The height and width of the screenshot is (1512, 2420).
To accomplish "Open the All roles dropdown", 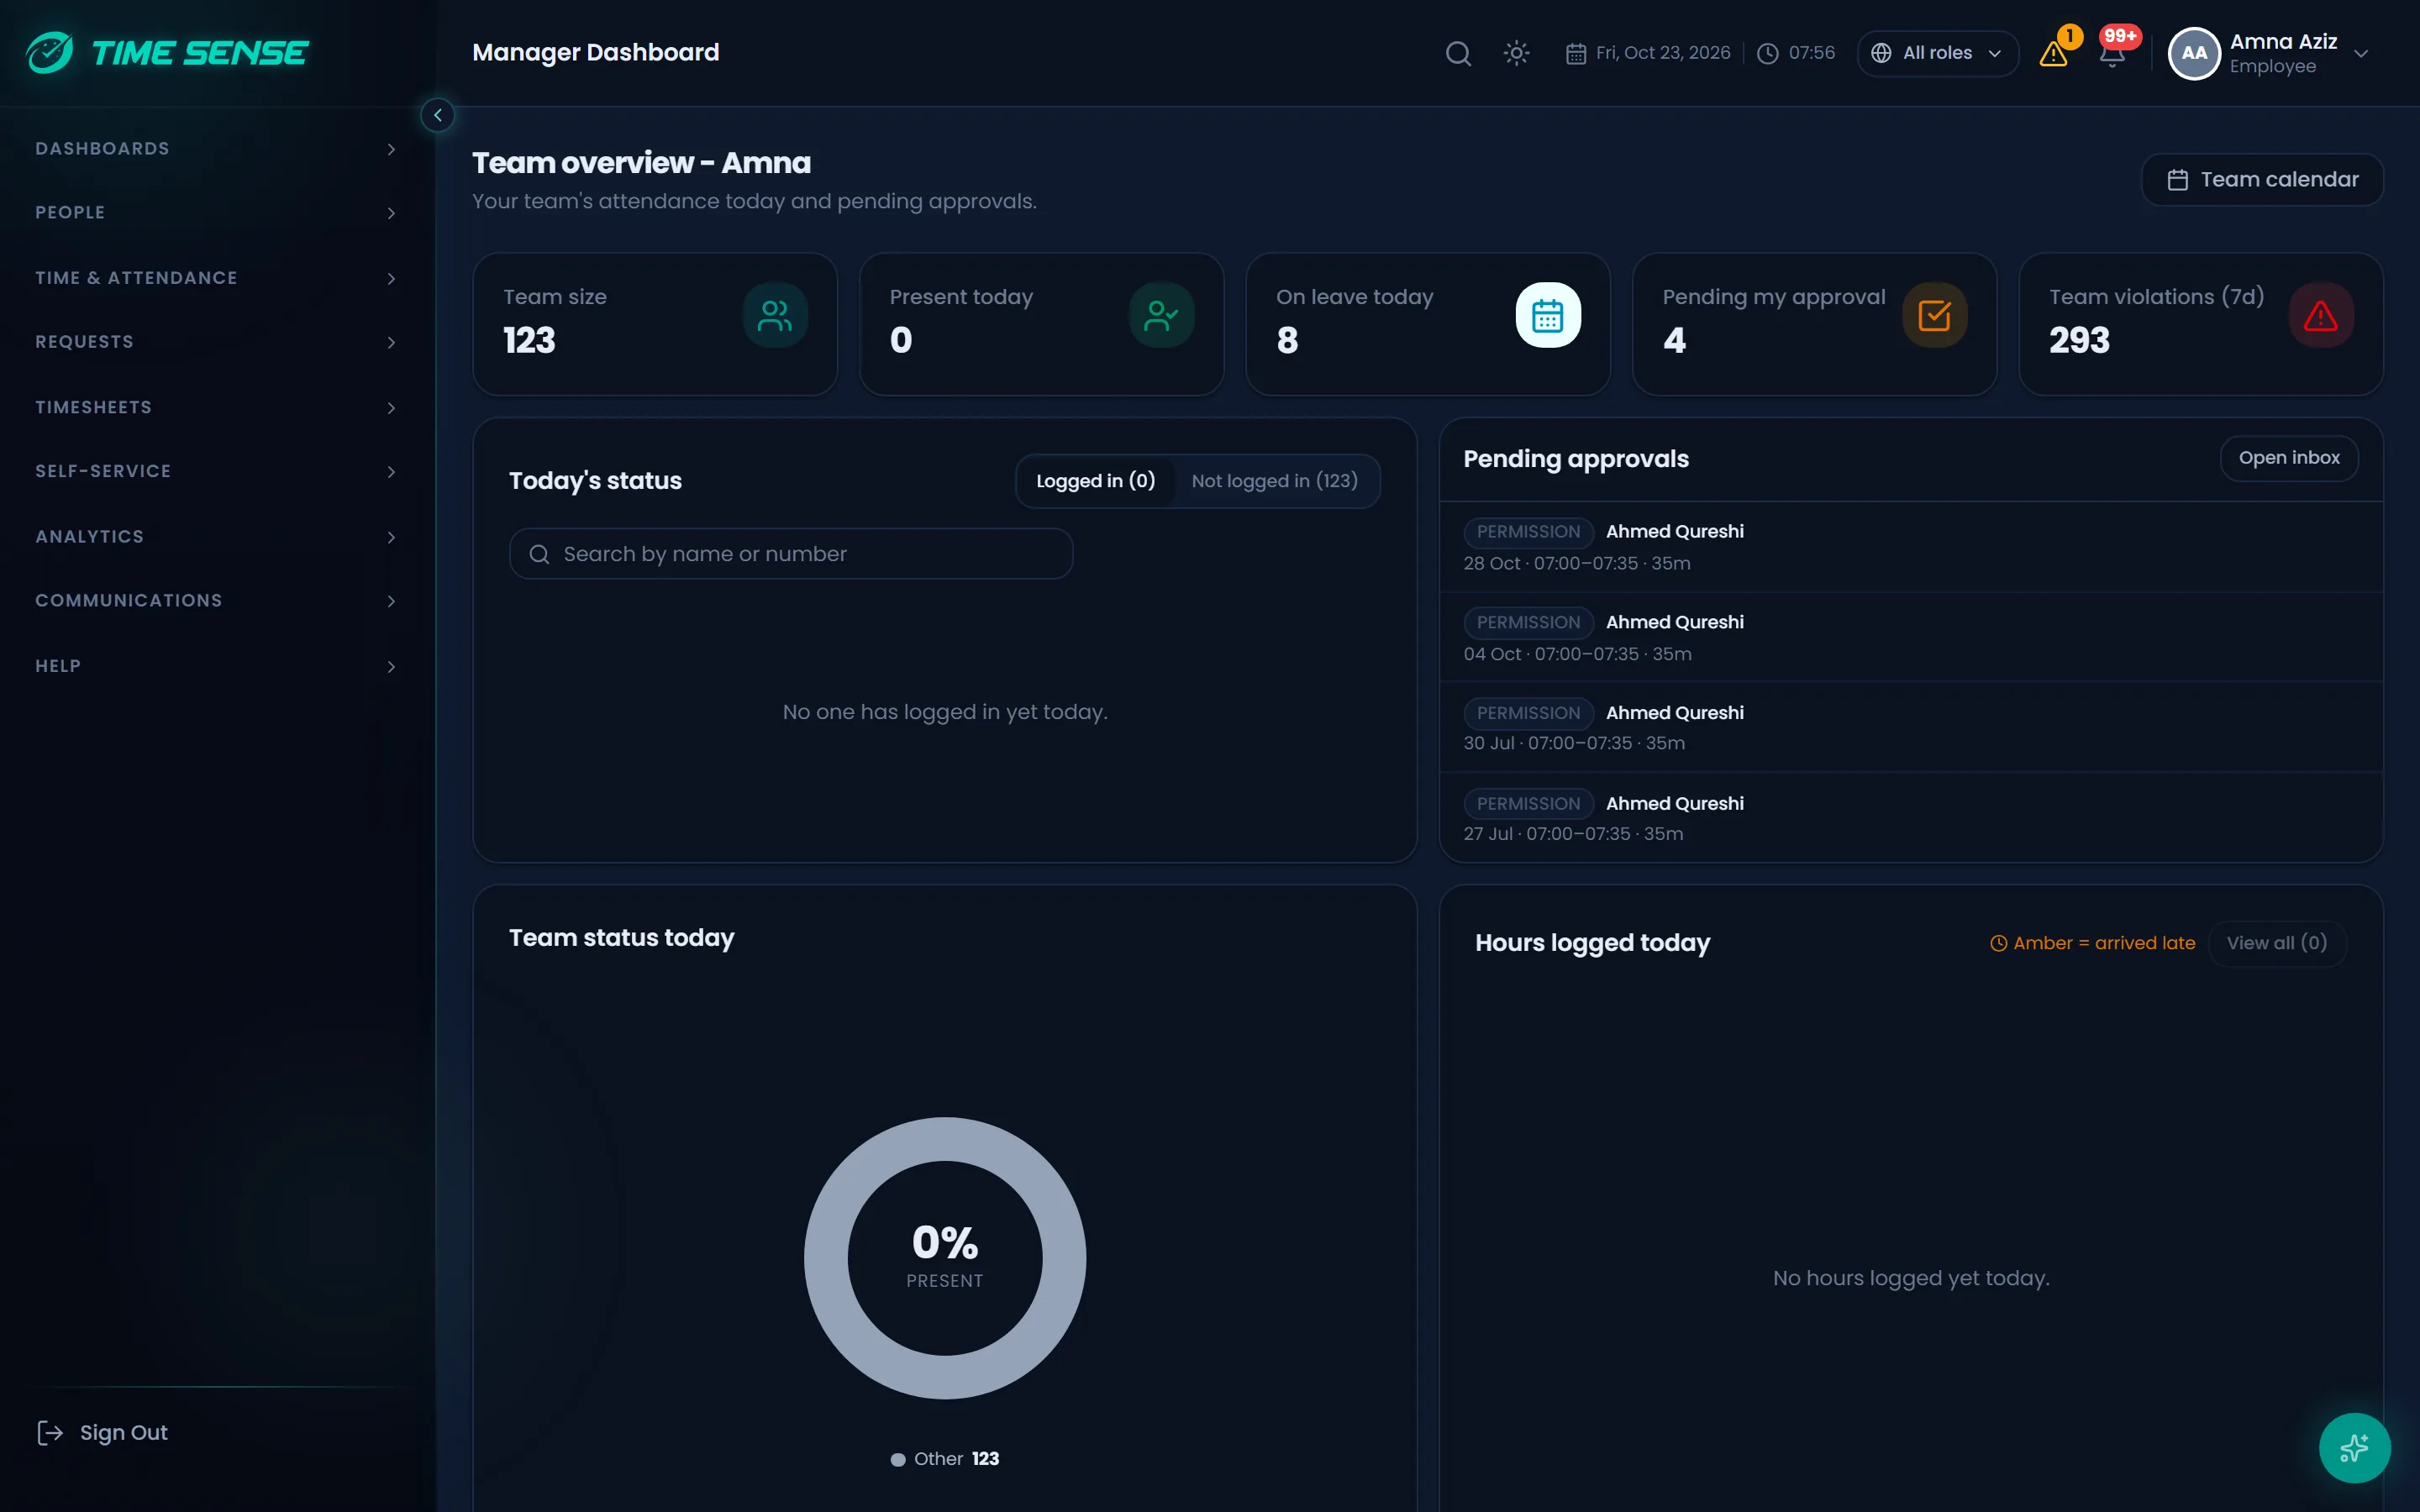I will pos(1937,53).
